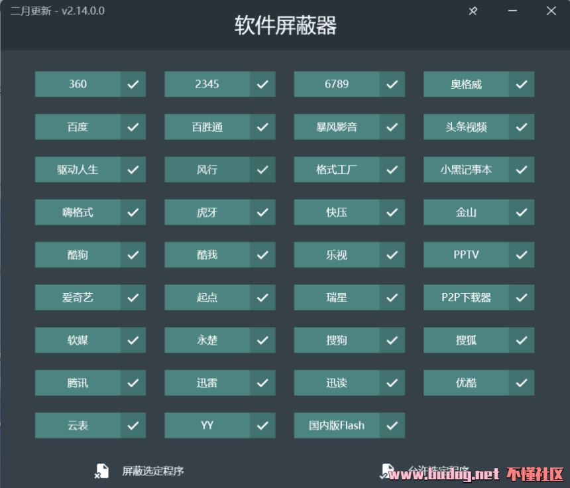The width and height of the screenshot is (570, 488).
Task: Toggle the checkmark for 快压
Action: 392,212
